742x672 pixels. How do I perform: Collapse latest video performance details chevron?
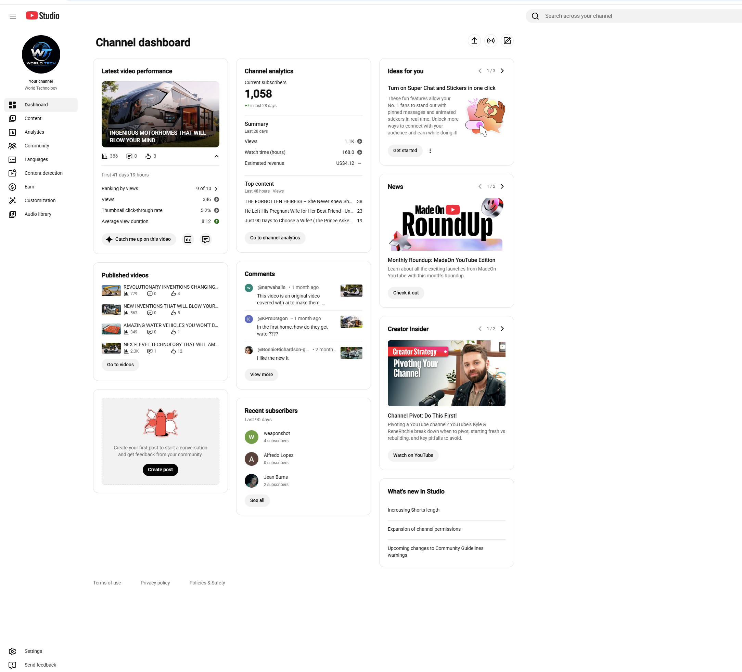(x=216, y=156)
